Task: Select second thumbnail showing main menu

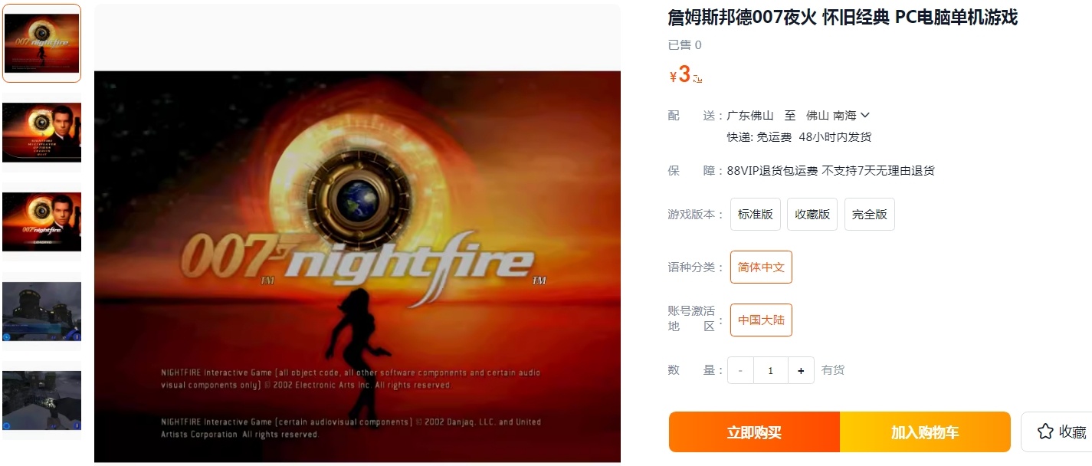Action: pyautogui.click(x=42, y=133)
